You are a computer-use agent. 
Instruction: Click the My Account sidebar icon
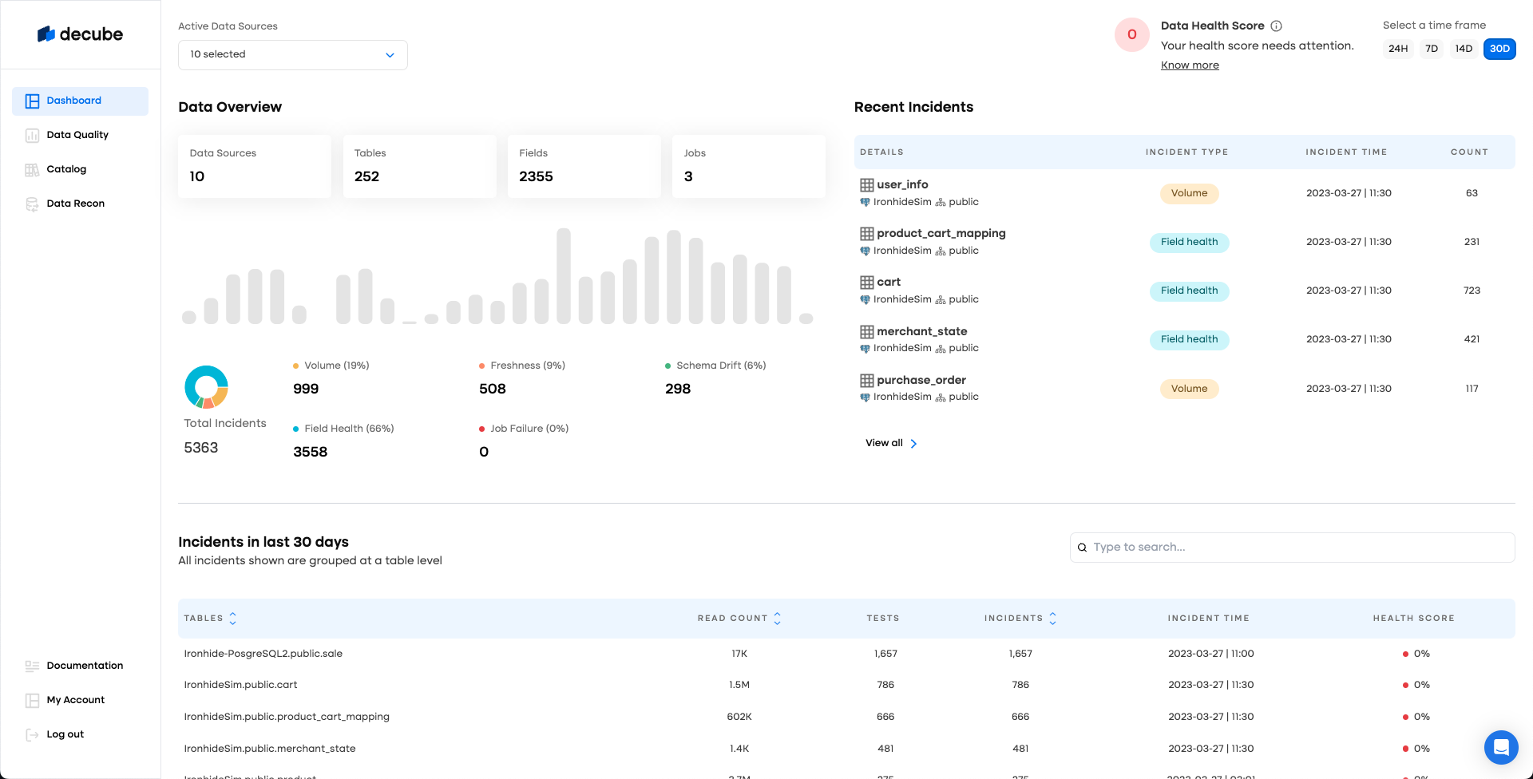[32, 701]
